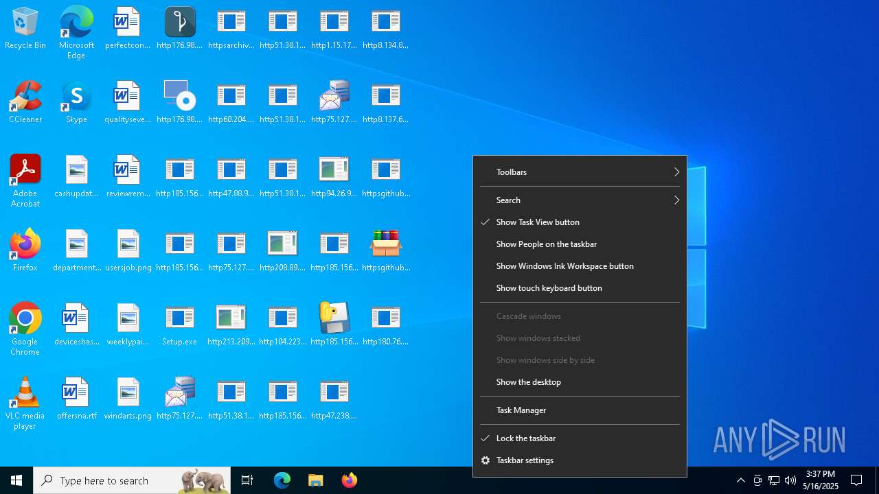Select the Microsoft Edge desktop shortcut
This screenshot has height=494, width=879.
click(x=76, y=32)
